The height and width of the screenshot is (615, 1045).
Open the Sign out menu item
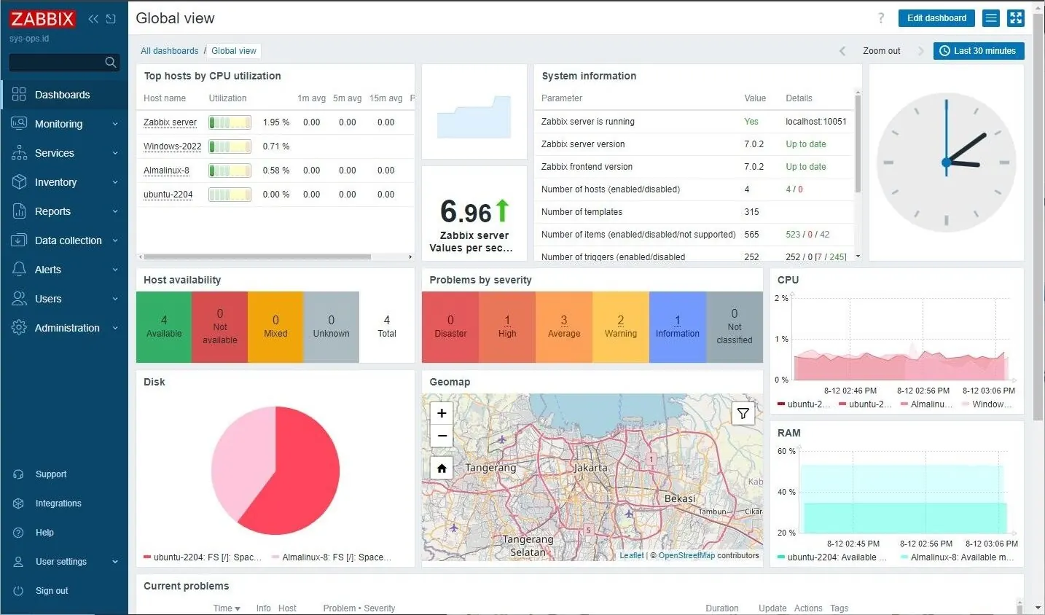coord(64,591)
